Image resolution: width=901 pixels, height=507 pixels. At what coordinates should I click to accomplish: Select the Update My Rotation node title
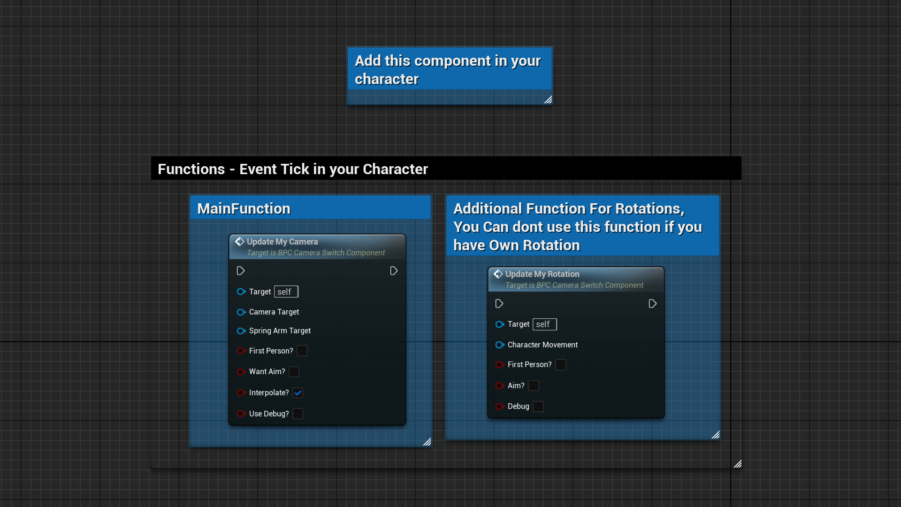542,274
